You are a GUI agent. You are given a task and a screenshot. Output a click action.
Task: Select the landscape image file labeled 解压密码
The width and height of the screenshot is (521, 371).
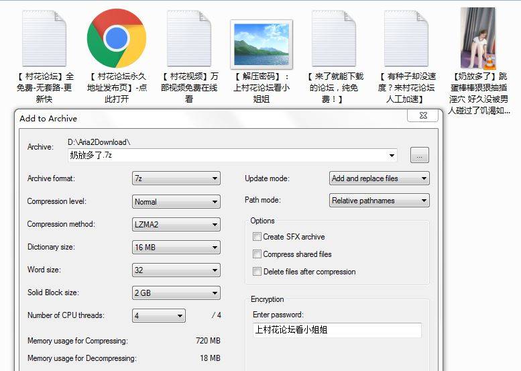pyautogui.click(x=261, y=42)
